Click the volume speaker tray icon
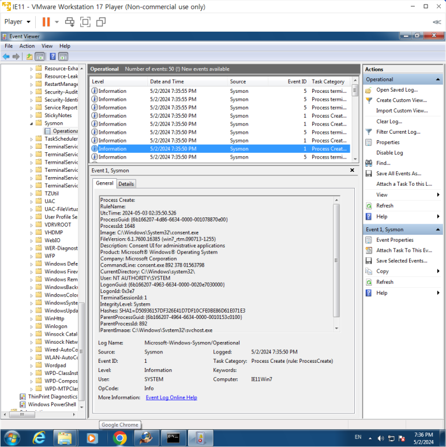Viewport: 446px width, 447px height. pyautogui.click(x=380, y=438)
